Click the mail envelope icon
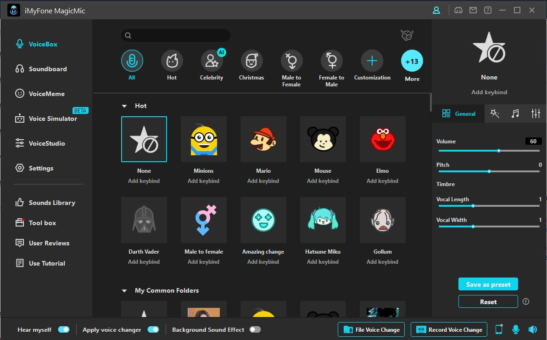Image resolution: width=547 pixels, height=340 pixels. pos(473,10)
